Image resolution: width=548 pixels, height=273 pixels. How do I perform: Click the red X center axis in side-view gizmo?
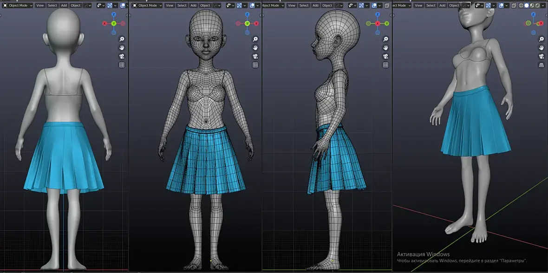tap(378, 23)
